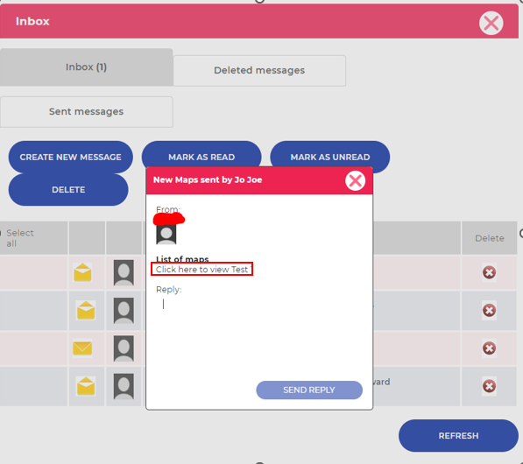This screenshot has height=464, width=523.
Task: Delete the second message via its red X
Action: click(x=489, y=310)
